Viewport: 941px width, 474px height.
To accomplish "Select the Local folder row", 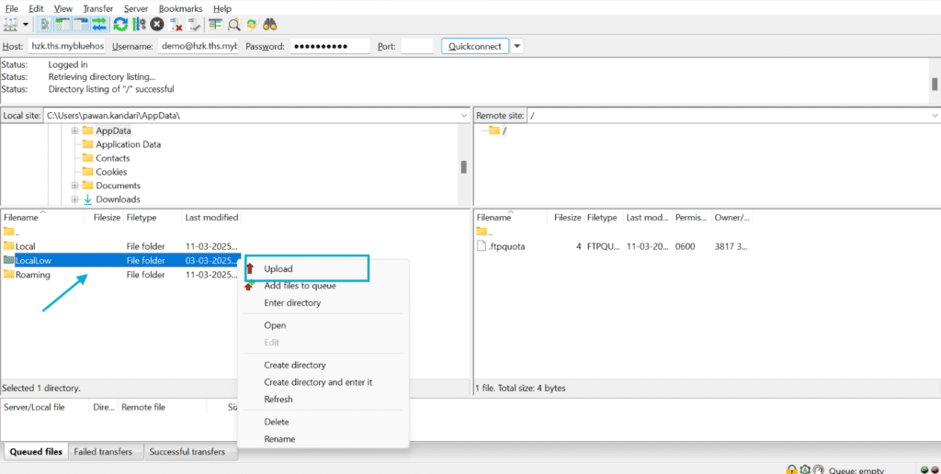I will [120, 246].
